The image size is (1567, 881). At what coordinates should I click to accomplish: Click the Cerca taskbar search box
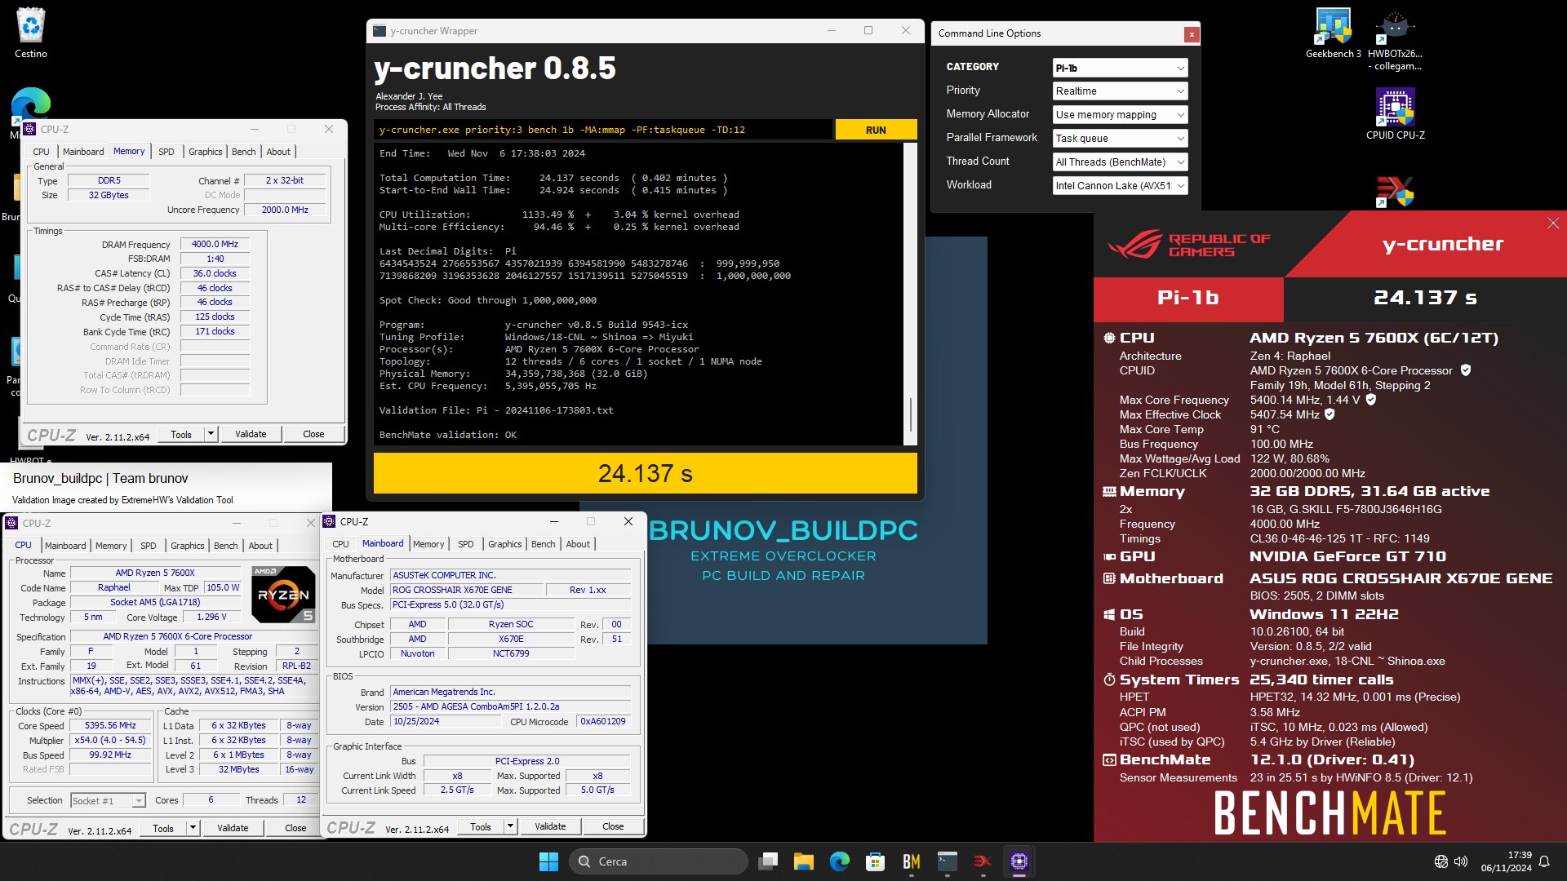click(x=658, y=861)
